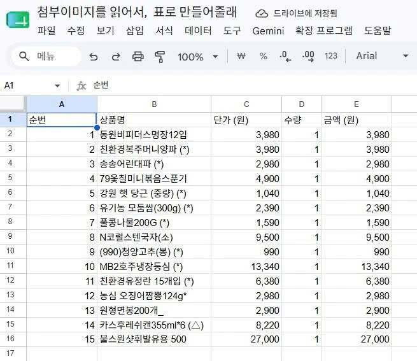Decrease decimal places

pyautogui.click(x=285, y=56)
